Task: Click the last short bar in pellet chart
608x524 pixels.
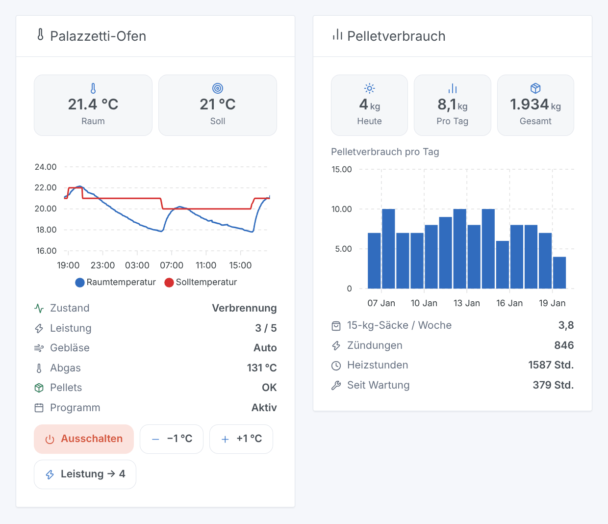Action: point(559,273)
